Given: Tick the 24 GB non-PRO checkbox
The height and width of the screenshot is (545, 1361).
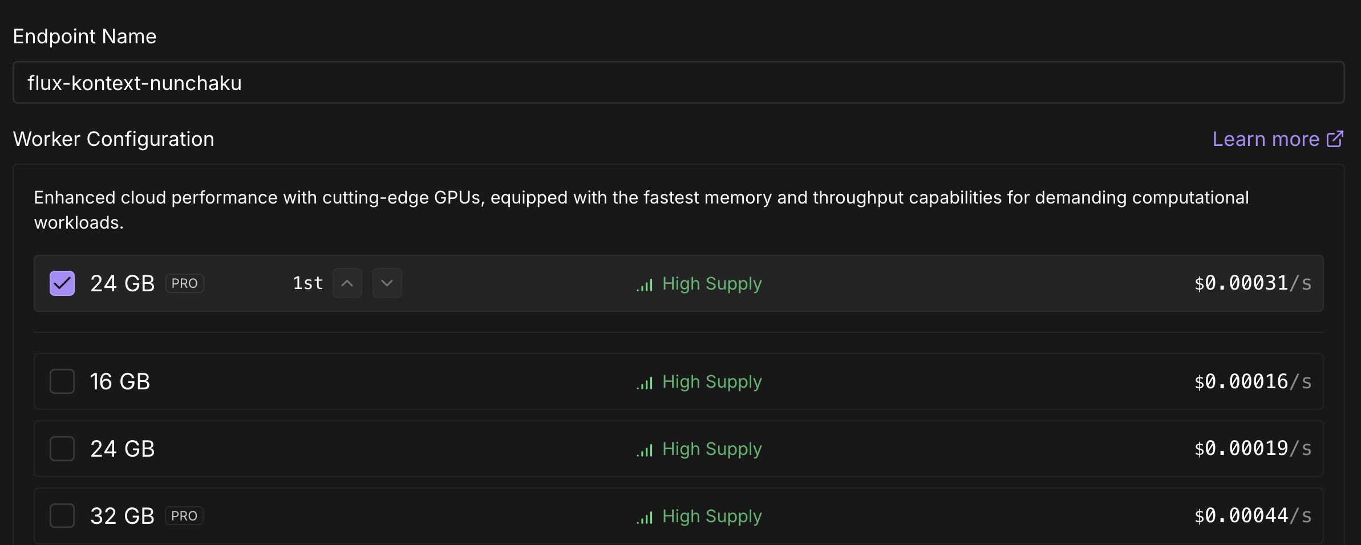Looking at the screenshot, I should tap(62, 449).
